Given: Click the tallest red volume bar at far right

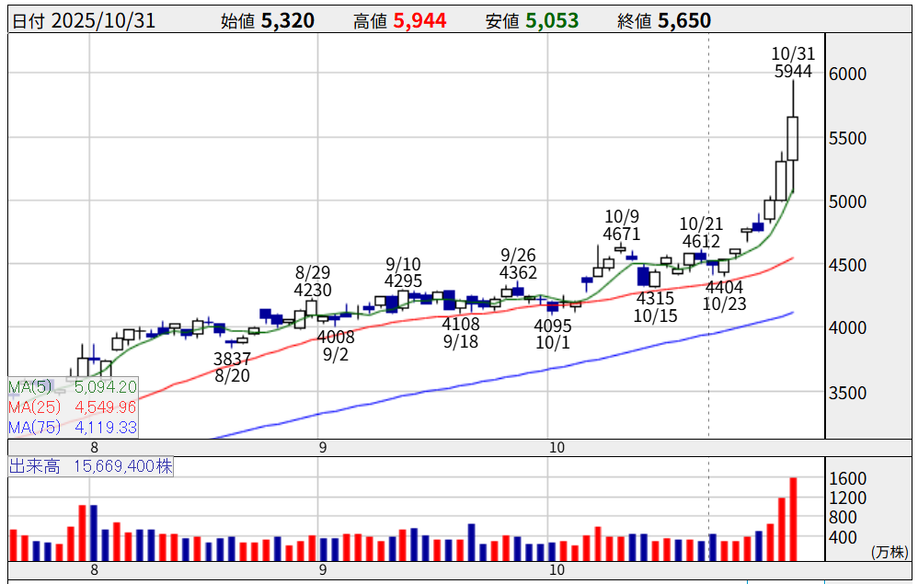Looking at the screenshot, I should [793, 519].
